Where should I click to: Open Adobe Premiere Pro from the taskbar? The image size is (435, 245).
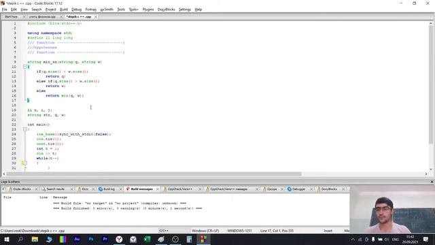105,239
